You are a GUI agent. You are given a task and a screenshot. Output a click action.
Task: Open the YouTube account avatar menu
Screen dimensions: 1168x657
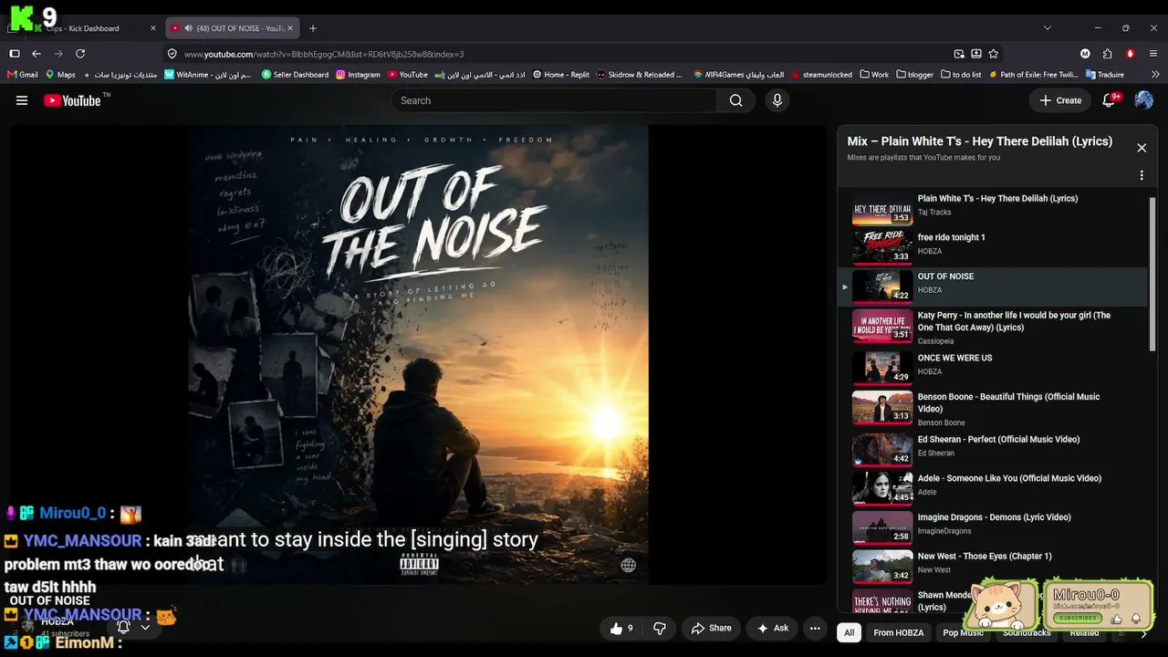tap(1143, 100)
